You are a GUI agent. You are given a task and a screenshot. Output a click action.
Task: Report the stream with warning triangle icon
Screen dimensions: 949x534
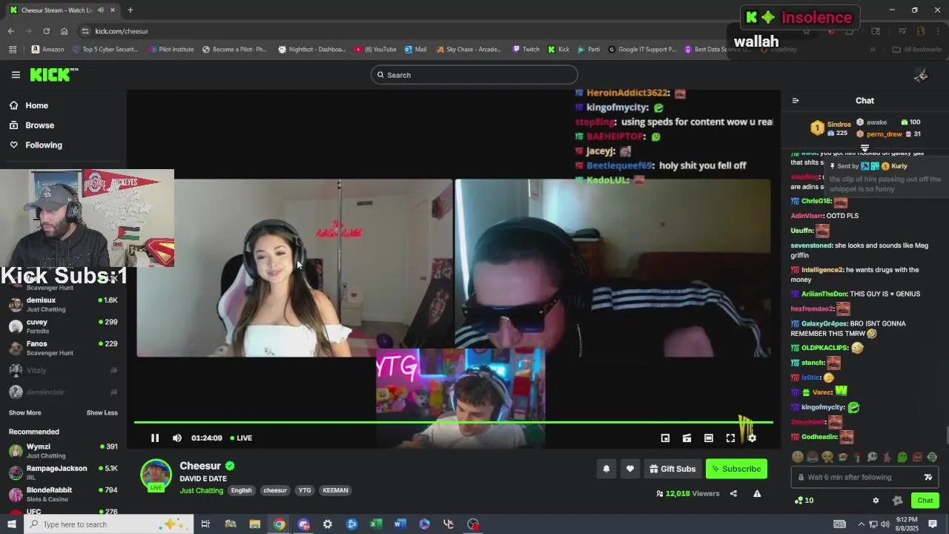pos(757,493)
